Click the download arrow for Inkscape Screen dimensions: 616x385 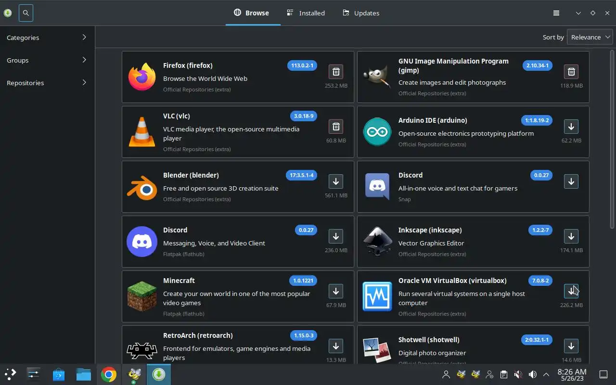click(x=571, y=236)
